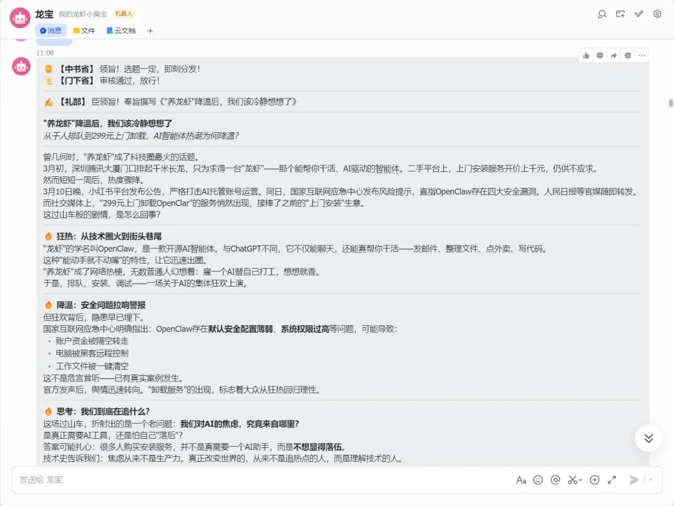Click line 然而短短一周后，热度骤降。

tap(94, 180)
